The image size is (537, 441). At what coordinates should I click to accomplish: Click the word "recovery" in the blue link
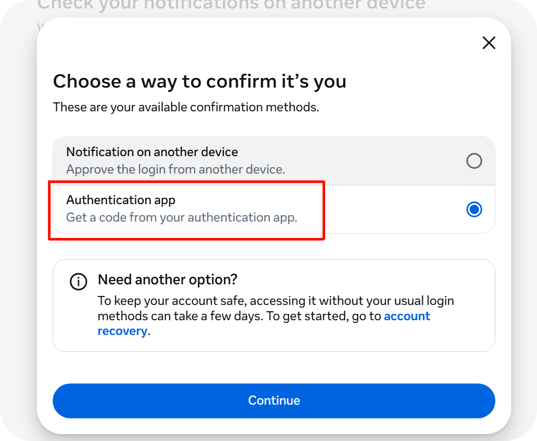(x=122, y=331)
